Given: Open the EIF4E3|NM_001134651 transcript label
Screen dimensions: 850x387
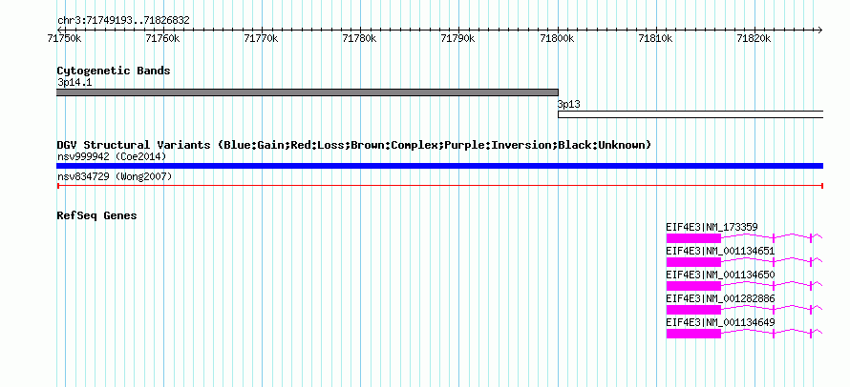Looking at the screenshot, I should click(x=720, y=251).
